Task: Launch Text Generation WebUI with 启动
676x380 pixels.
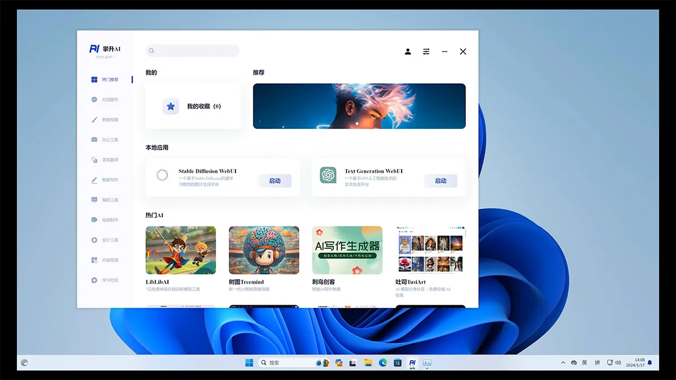Action: click(x=441, y=181)
